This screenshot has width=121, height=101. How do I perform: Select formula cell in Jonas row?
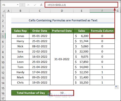tap(102, 36)
